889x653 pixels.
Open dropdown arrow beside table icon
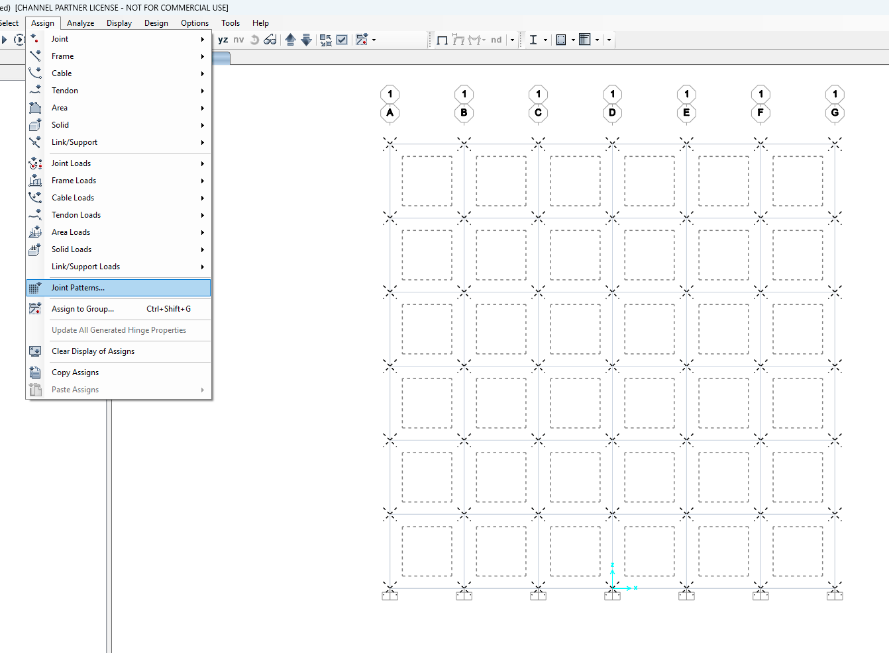(597, 40)
